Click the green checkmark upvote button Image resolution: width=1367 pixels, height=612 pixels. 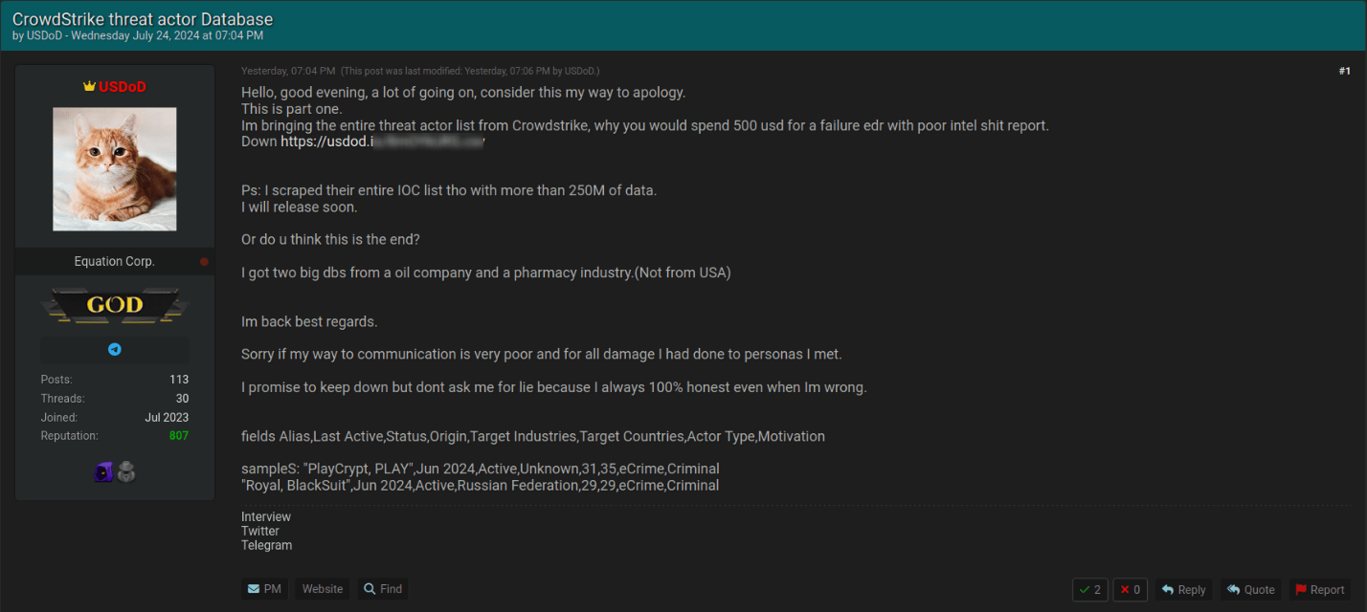[x=1089, y=590]
